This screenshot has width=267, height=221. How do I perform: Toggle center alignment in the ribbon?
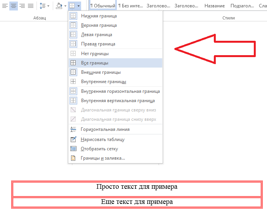tap(14, 6)
